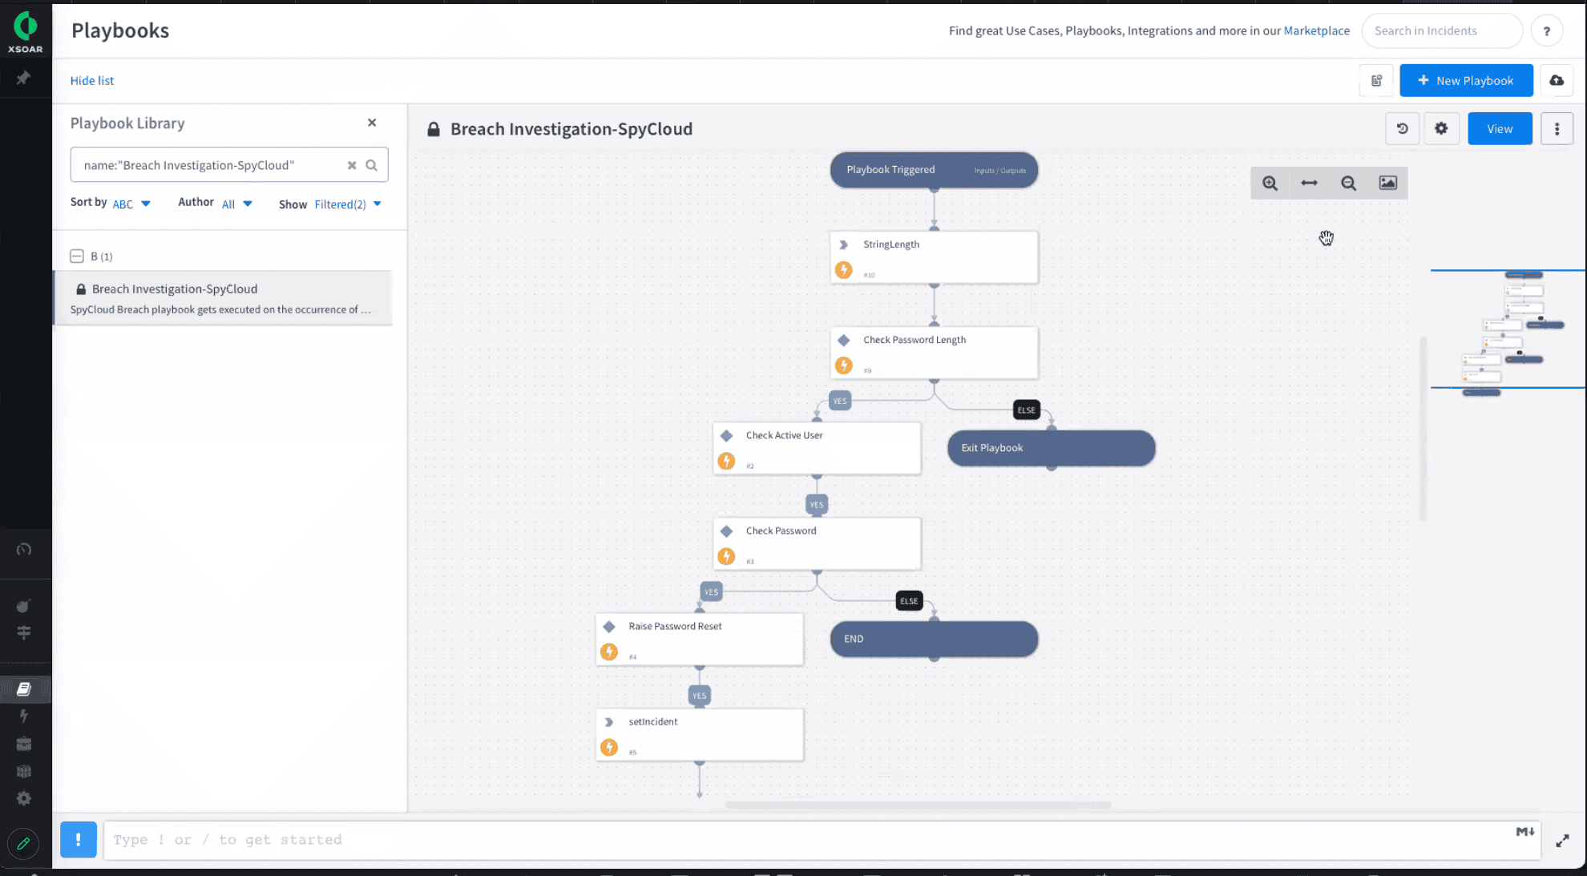Click the View button
The width and height of the screenshot is (1587, 876).
coord(1499,128)
